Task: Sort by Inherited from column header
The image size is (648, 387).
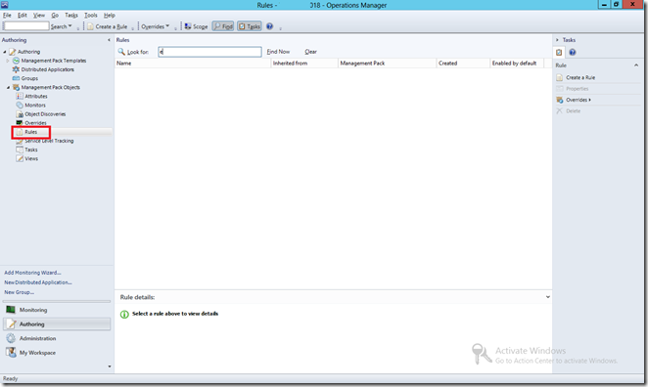Action: tap(304, 64)
